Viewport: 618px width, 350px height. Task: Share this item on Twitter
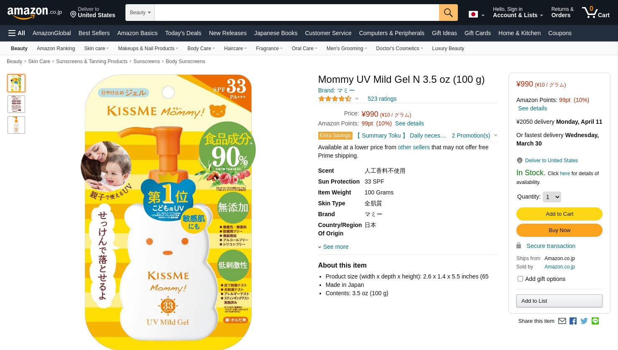pos(584,321)
